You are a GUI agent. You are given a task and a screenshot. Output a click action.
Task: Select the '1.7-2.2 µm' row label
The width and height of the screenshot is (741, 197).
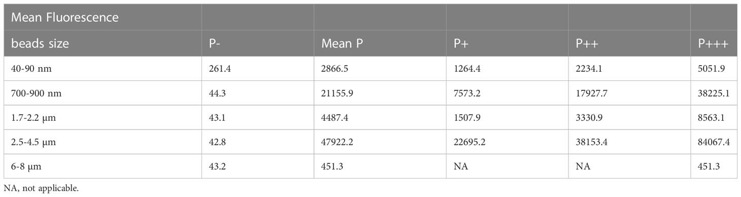tap(33, 119)
